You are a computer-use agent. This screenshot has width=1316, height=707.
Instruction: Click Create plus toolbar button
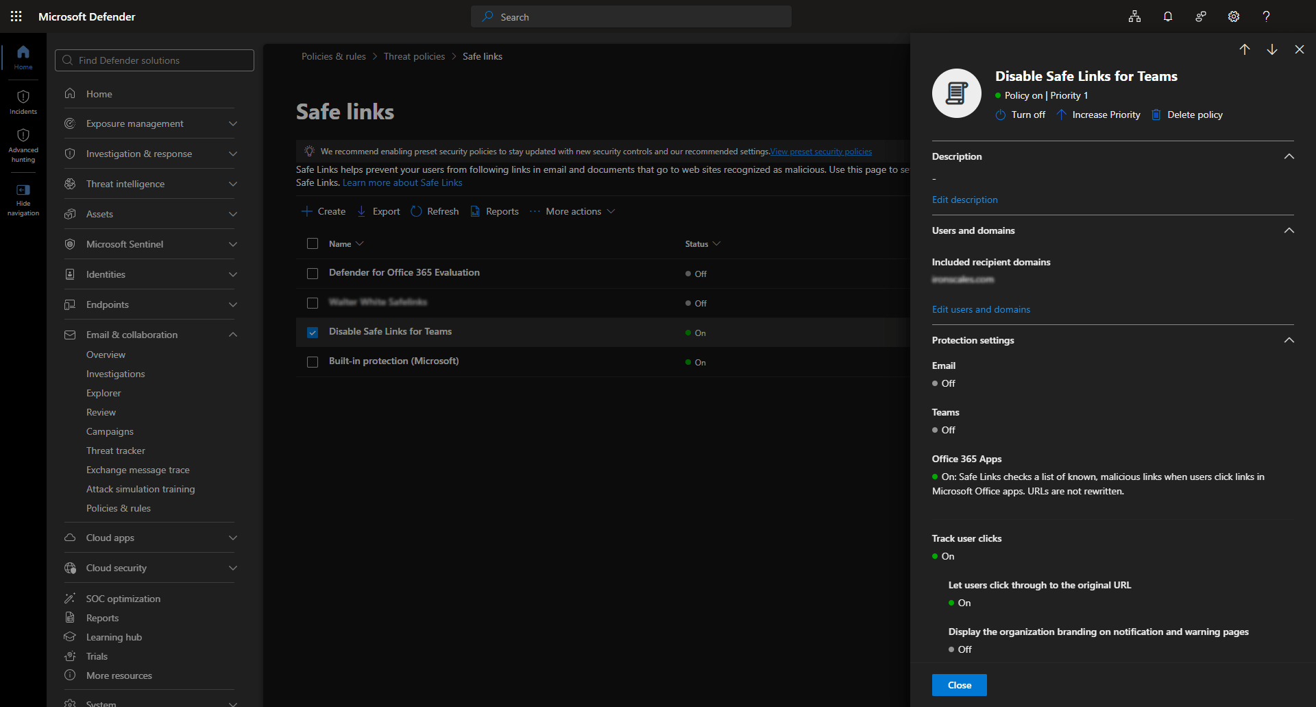[x=324, y=211]
